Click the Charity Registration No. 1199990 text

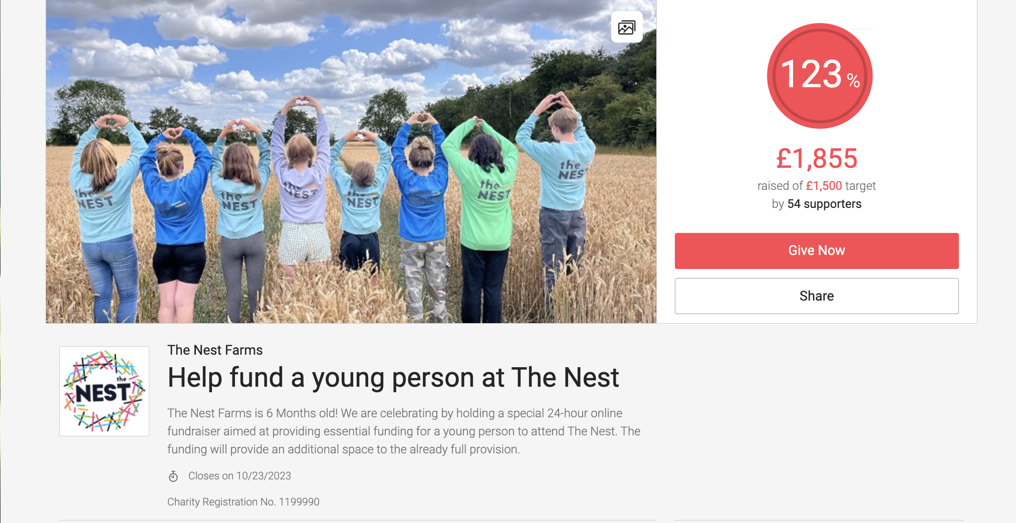(x=243, y=501)
